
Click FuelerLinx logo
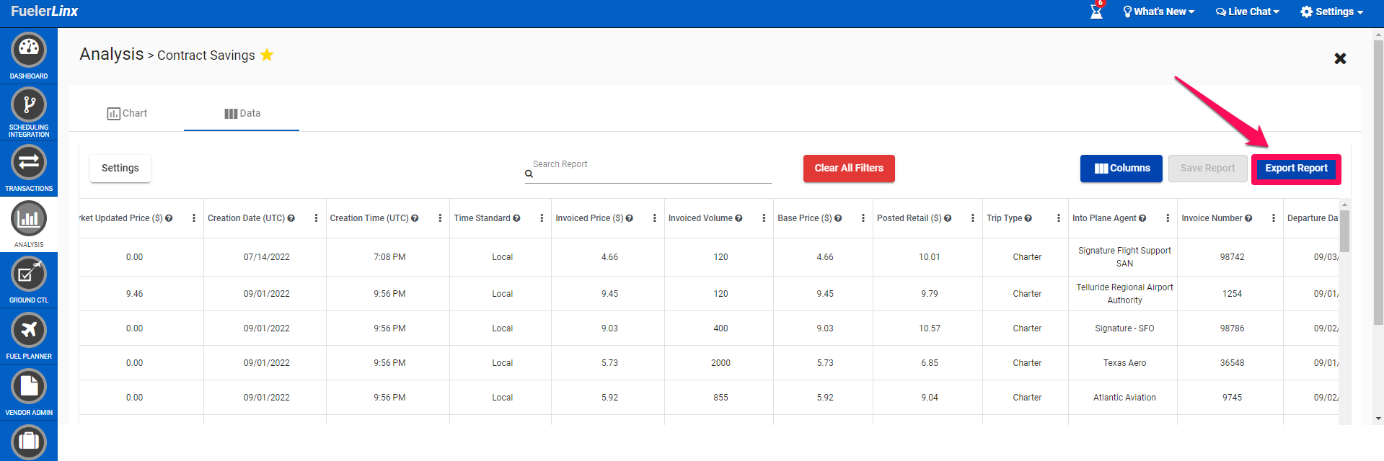44,11
